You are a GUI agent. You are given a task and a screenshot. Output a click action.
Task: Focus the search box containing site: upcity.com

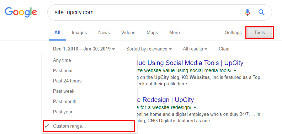[160, 12]
